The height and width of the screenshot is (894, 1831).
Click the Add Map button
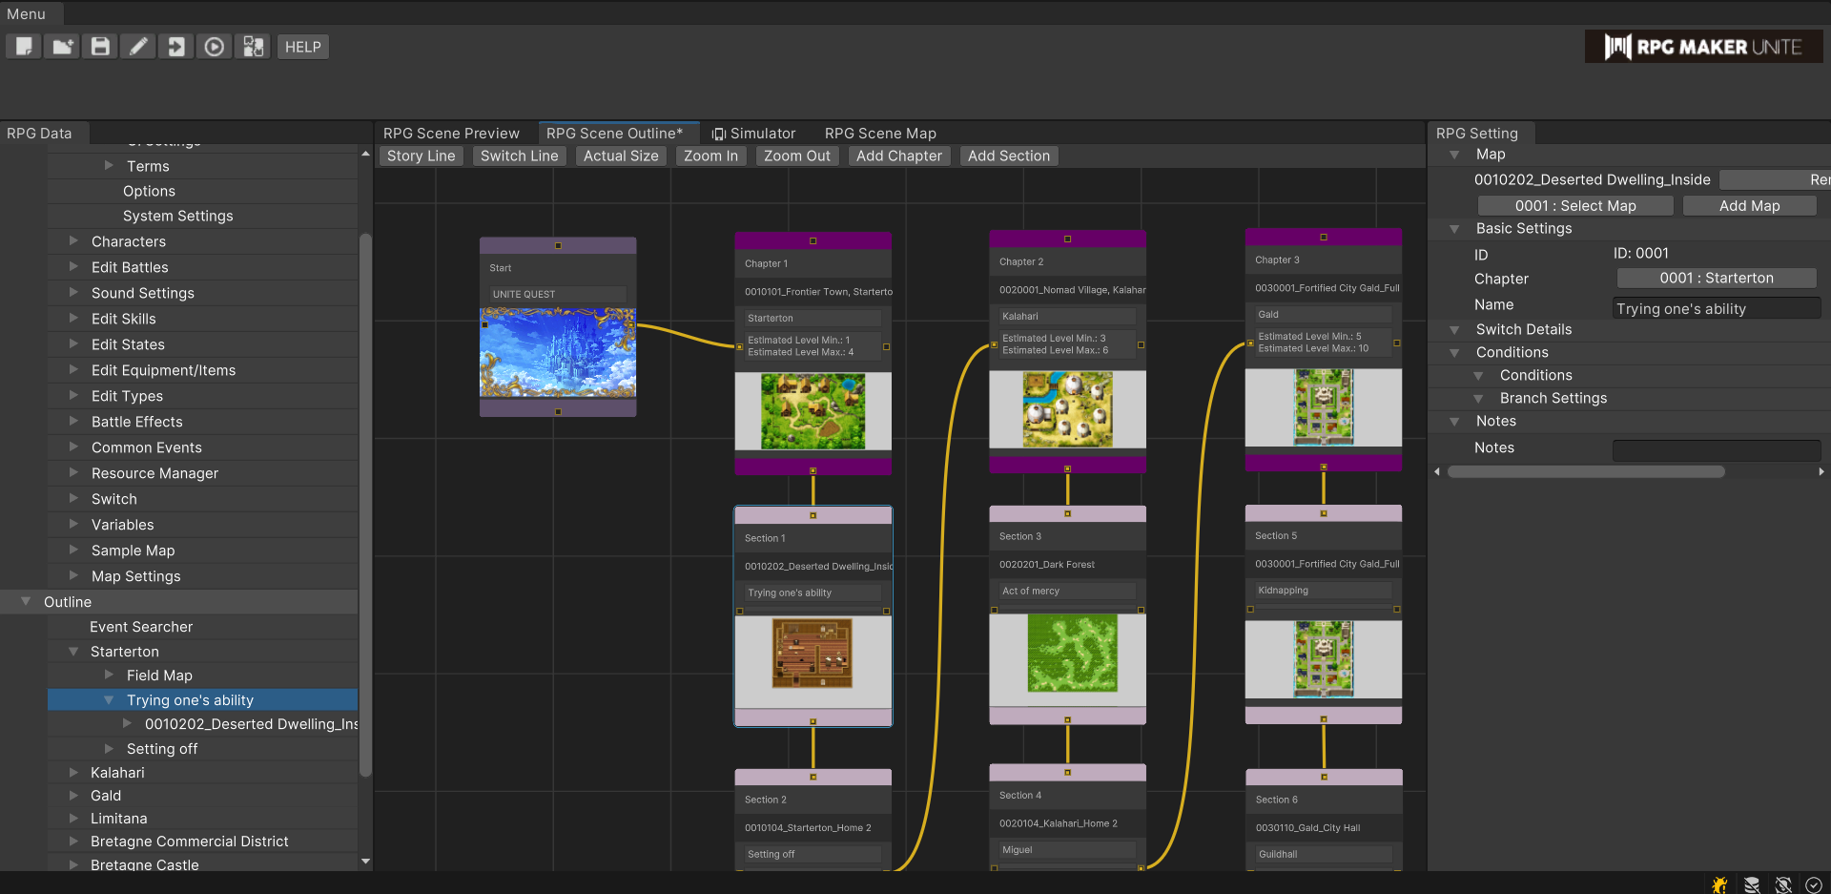(1749, 206)
